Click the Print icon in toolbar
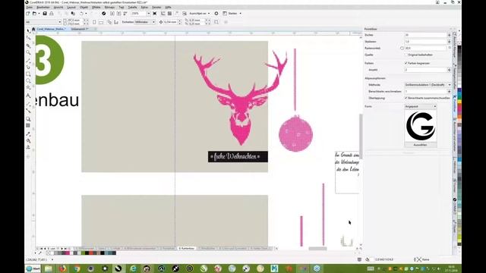Screen dimensions: 486x273 tap(52, 14)
